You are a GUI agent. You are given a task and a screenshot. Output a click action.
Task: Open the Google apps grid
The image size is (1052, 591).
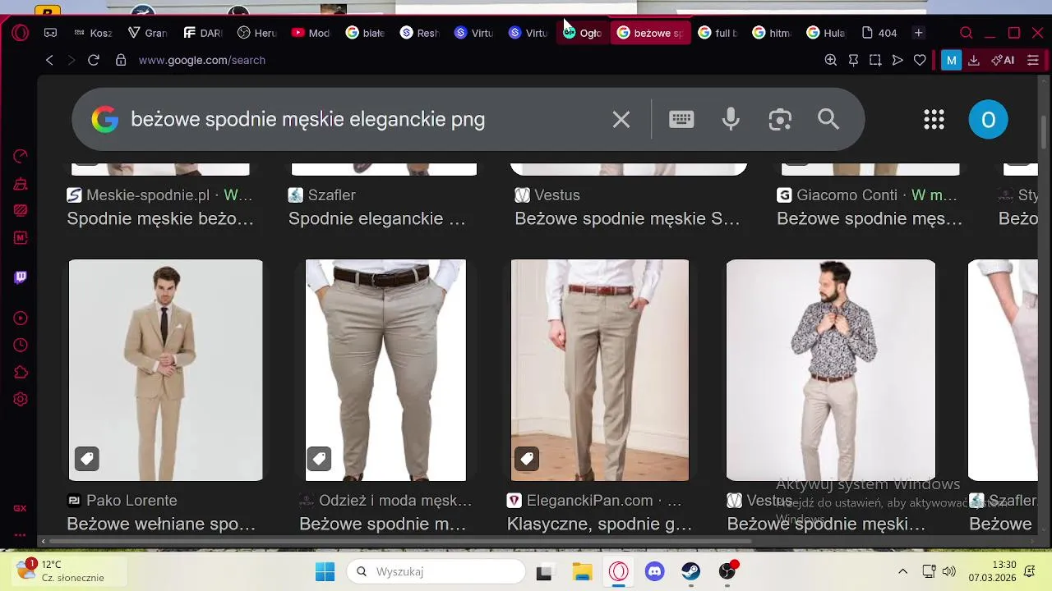point(934,120)
